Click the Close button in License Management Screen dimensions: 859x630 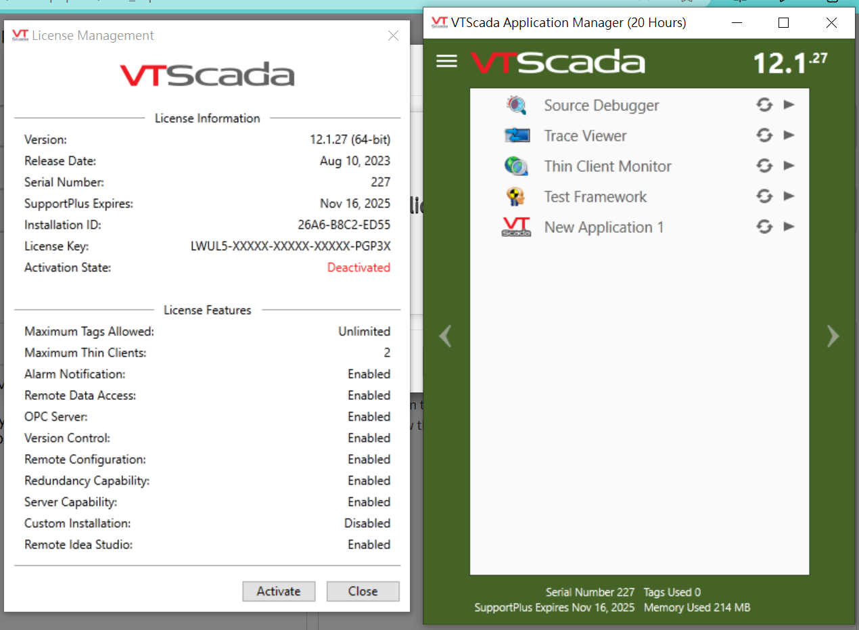coord(363,591)
